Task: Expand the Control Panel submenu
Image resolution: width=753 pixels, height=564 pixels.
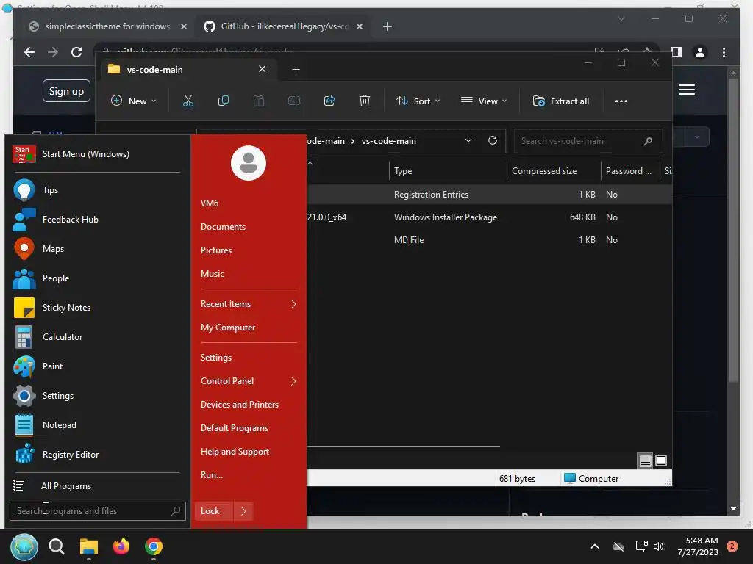Action: click(x=293, y=381)
